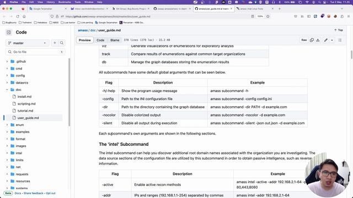
Task: Open the Firefox application menu
Action: 349,16
